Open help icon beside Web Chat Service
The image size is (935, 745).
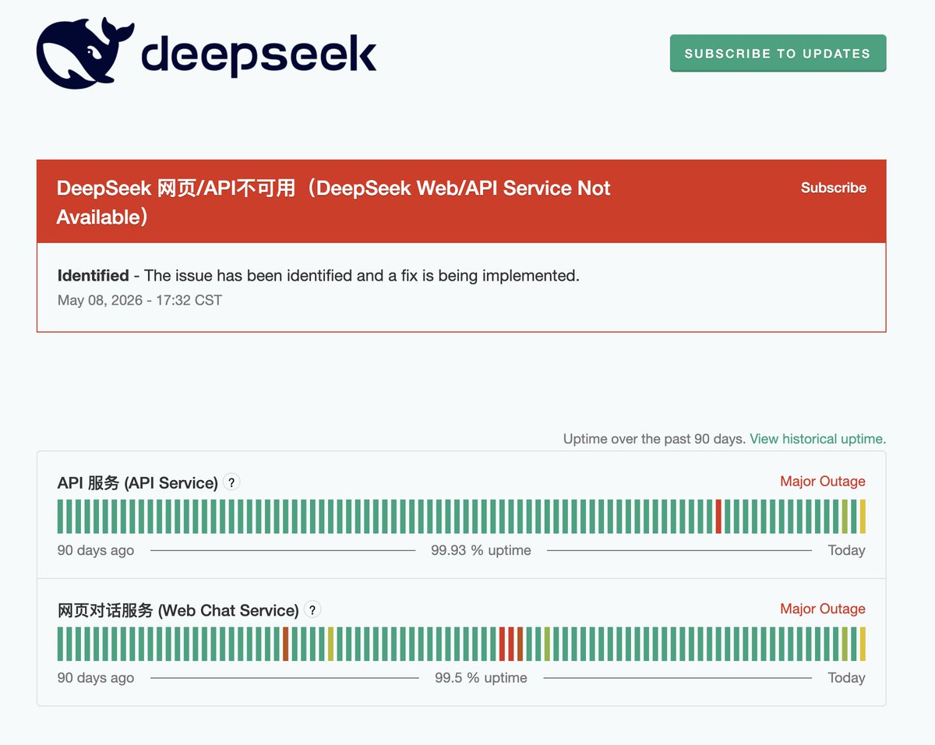(x=312, y=610)
